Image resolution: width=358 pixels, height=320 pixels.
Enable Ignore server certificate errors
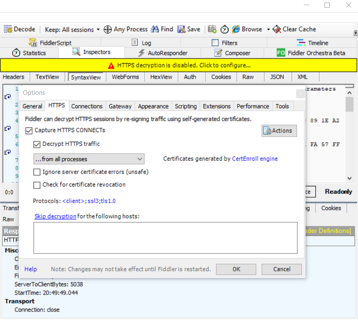pyautogui.click(x=37, y=172)
